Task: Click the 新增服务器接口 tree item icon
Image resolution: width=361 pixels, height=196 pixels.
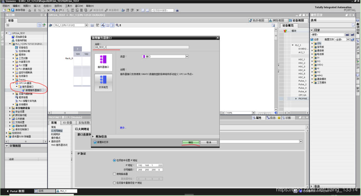Action: 24,90
